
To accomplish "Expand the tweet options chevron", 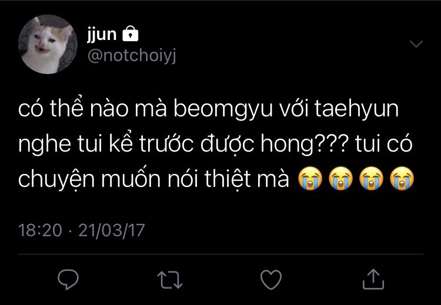I will 416,44.
